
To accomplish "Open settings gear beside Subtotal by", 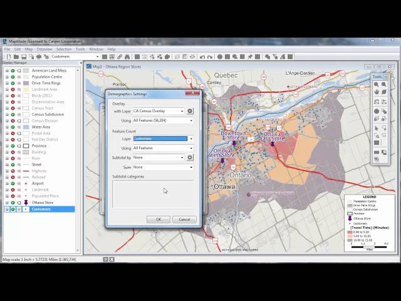I will click(x=190, y=157).
